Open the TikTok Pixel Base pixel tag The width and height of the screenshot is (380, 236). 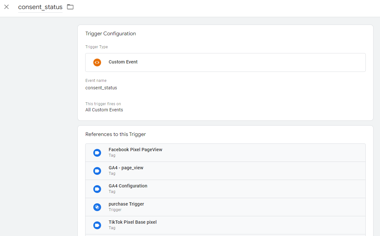(225, 225)
